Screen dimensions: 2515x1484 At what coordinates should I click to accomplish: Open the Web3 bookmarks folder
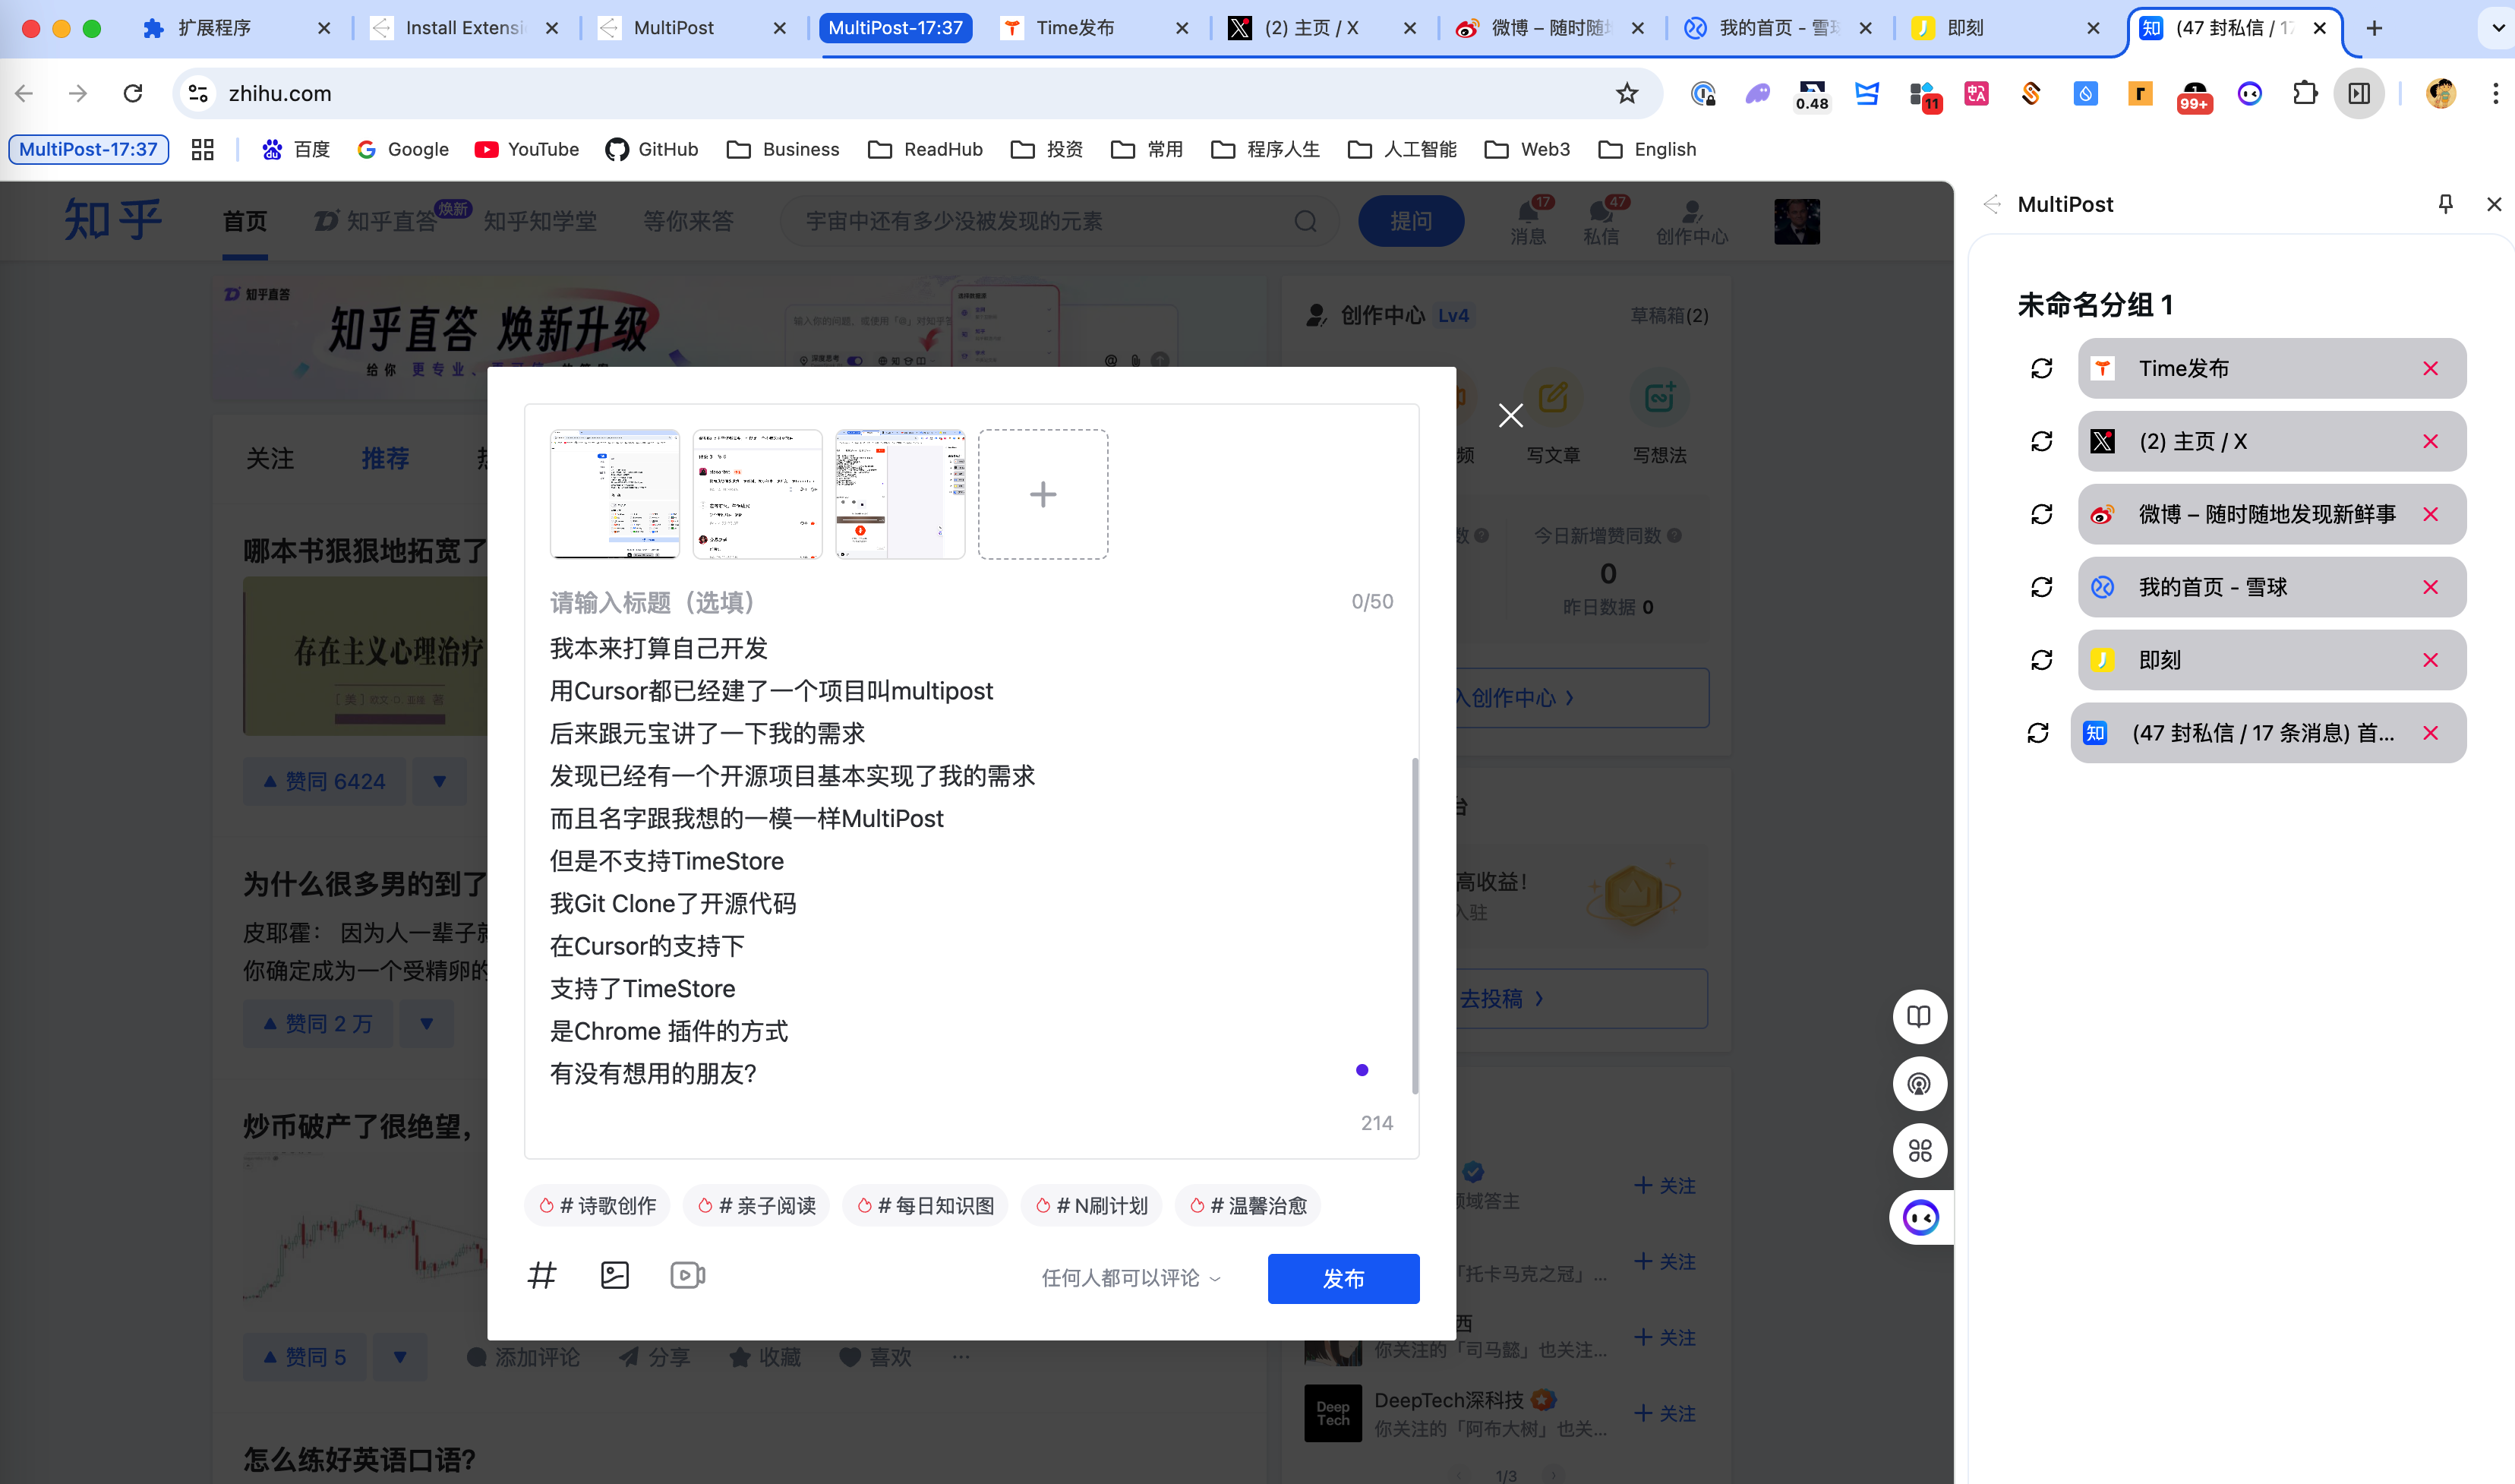pyautogui.click(x=1526, y=149)
